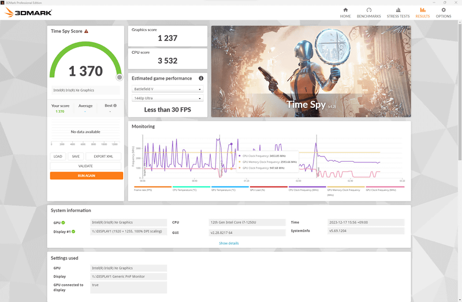Click the Intel(R) Iris(R) Xe Graphics label under gauge
Image resolution: width=462 pixels, height=302 pixels.
point(85,91)
